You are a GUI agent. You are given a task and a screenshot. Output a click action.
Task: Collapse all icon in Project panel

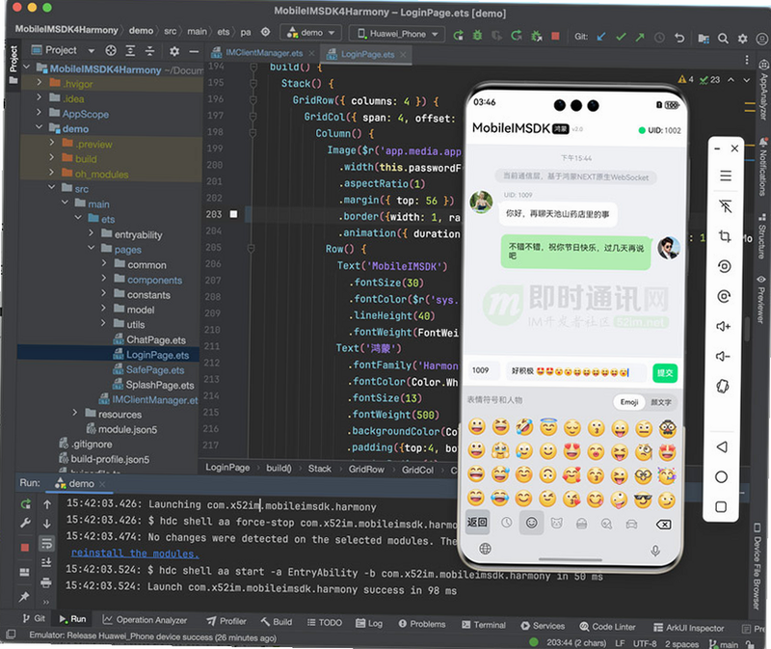tap(149, 51)
